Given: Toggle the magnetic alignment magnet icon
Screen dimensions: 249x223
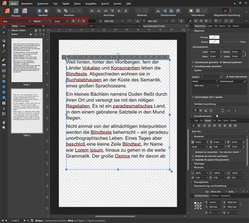Looking at the screenshot, I should [x=225, y=11].
